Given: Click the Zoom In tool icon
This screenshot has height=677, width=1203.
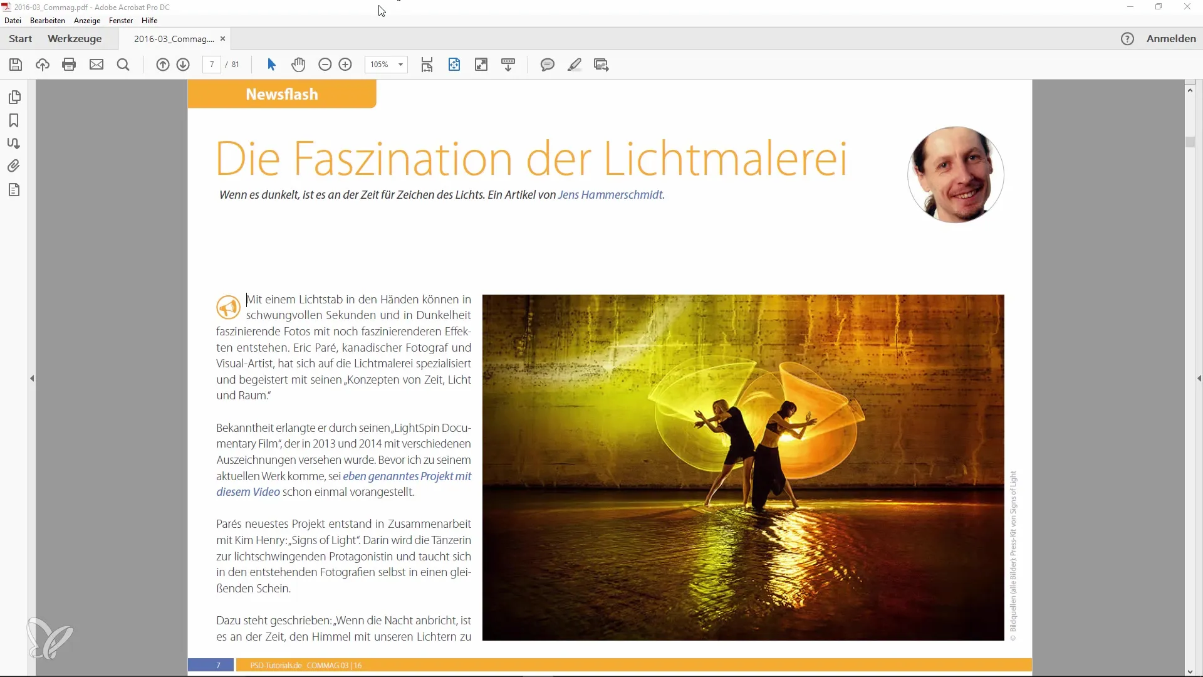Looking at the screenshot, I should pyautogui.click(x=345, y=65).
